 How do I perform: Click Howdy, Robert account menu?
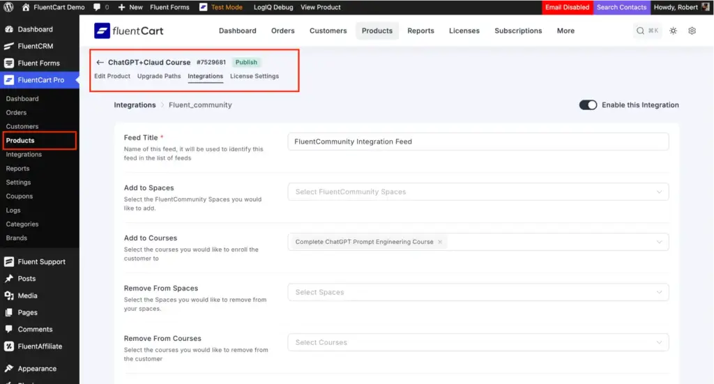pos(681,7)
